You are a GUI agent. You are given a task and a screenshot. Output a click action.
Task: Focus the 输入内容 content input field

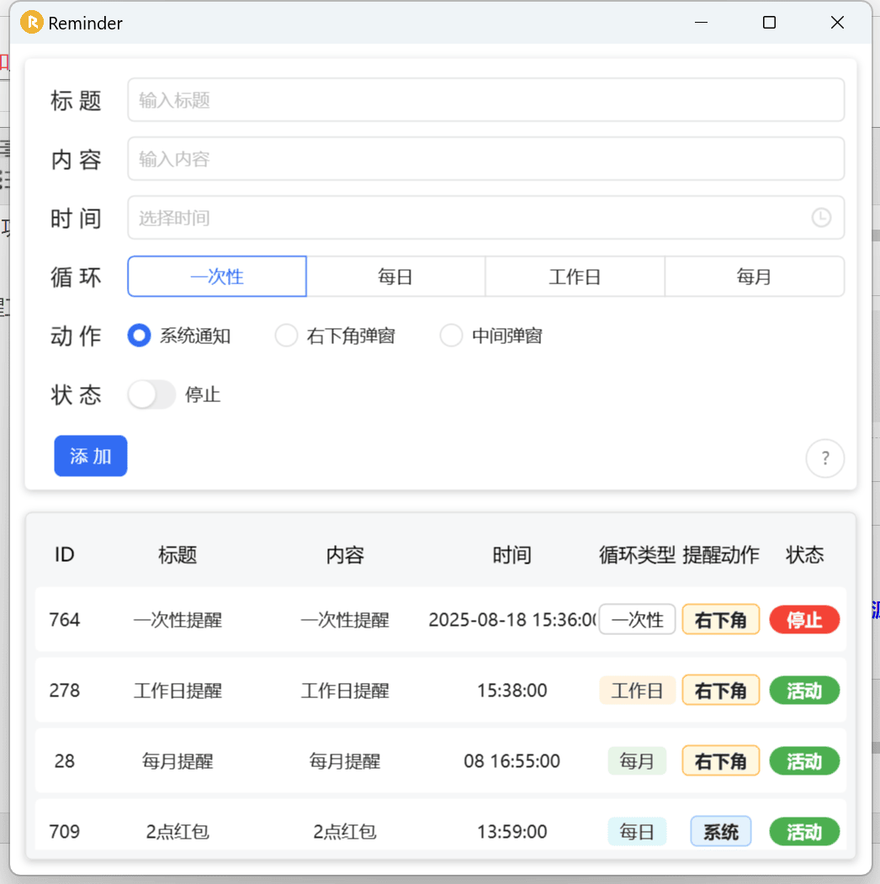[x=485, y=159]
